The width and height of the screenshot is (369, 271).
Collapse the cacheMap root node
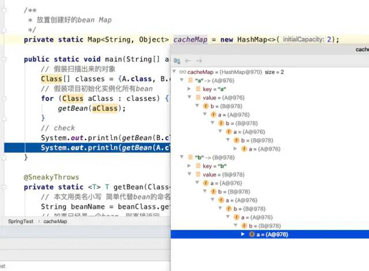pos(175,73)
